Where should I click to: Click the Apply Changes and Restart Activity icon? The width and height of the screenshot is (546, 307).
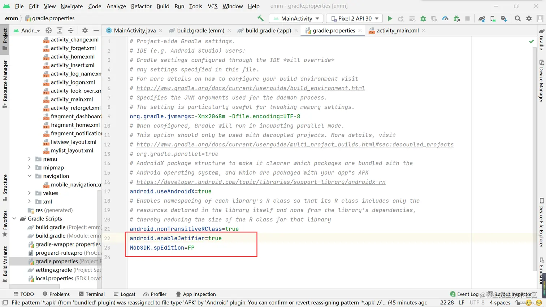click(x=401, y=18)
